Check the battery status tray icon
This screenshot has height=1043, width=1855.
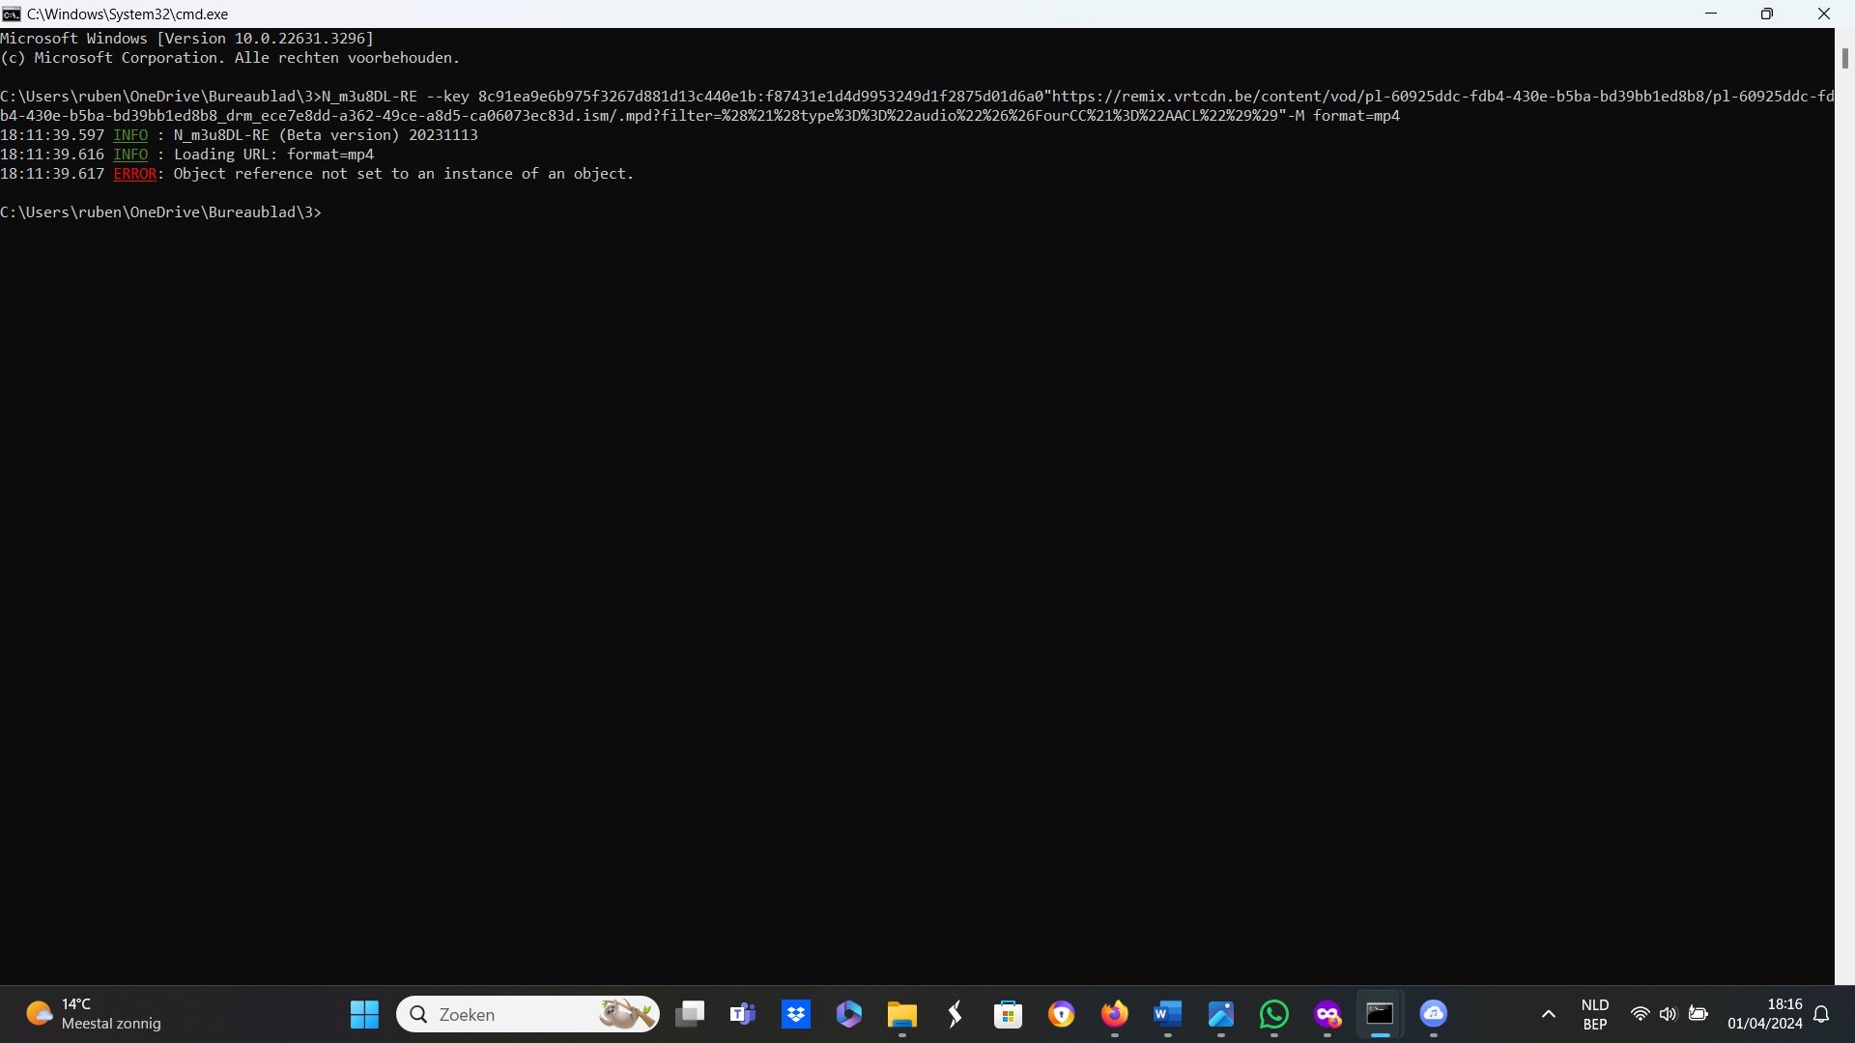1698,1014
